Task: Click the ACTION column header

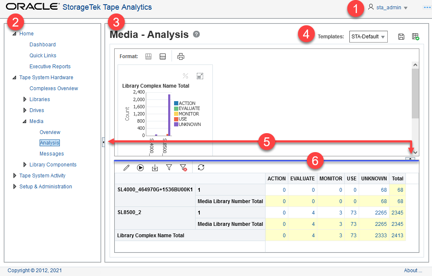Action: click(x=276, y=179)
